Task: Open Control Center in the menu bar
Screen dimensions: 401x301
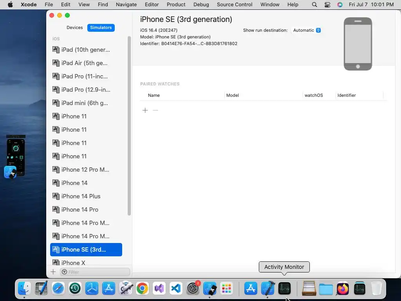Action: click(327, 5)
